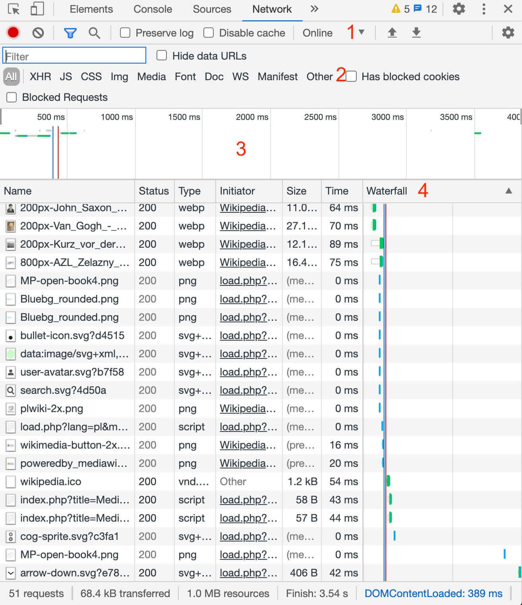522x605 pixels.
Task: Enable Disable cache
Action: (209, 33)
